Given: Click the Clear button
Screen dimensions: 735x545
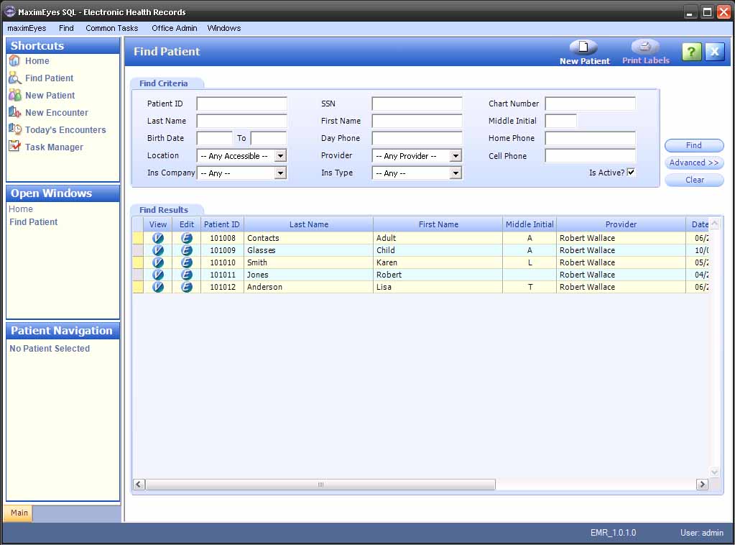Looking at the screenshot, I should point(694,180).
